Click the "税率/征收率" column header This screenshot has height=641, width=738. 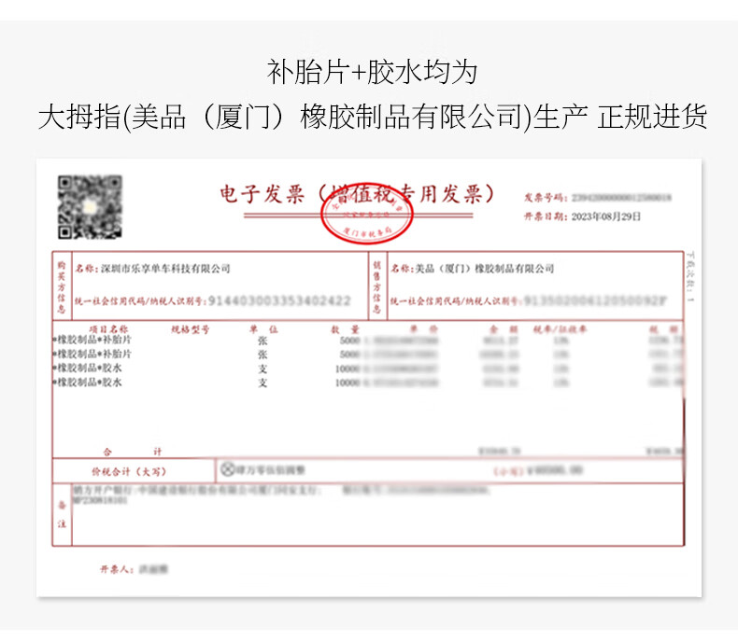pyautogui.click(x=560, y=329)
